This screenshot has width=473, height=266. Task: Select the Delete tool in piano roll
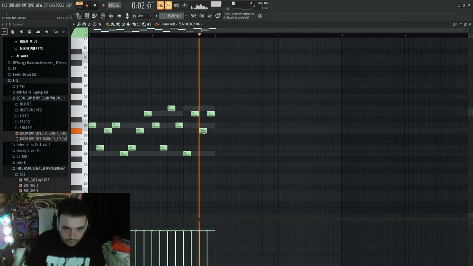point(123,24)
